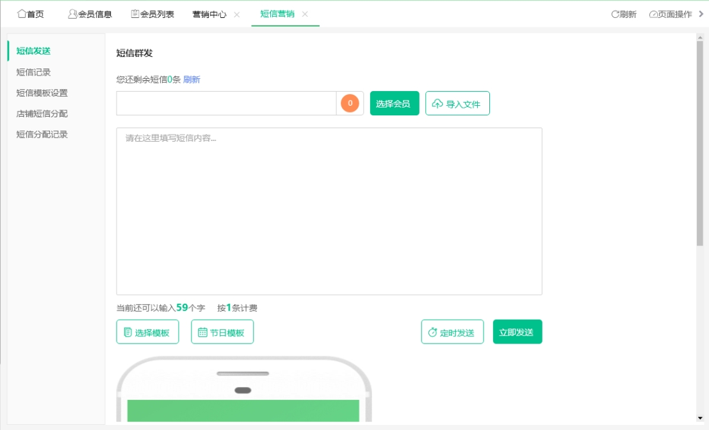Click the 短信群发 heading text

click(134, 53)
